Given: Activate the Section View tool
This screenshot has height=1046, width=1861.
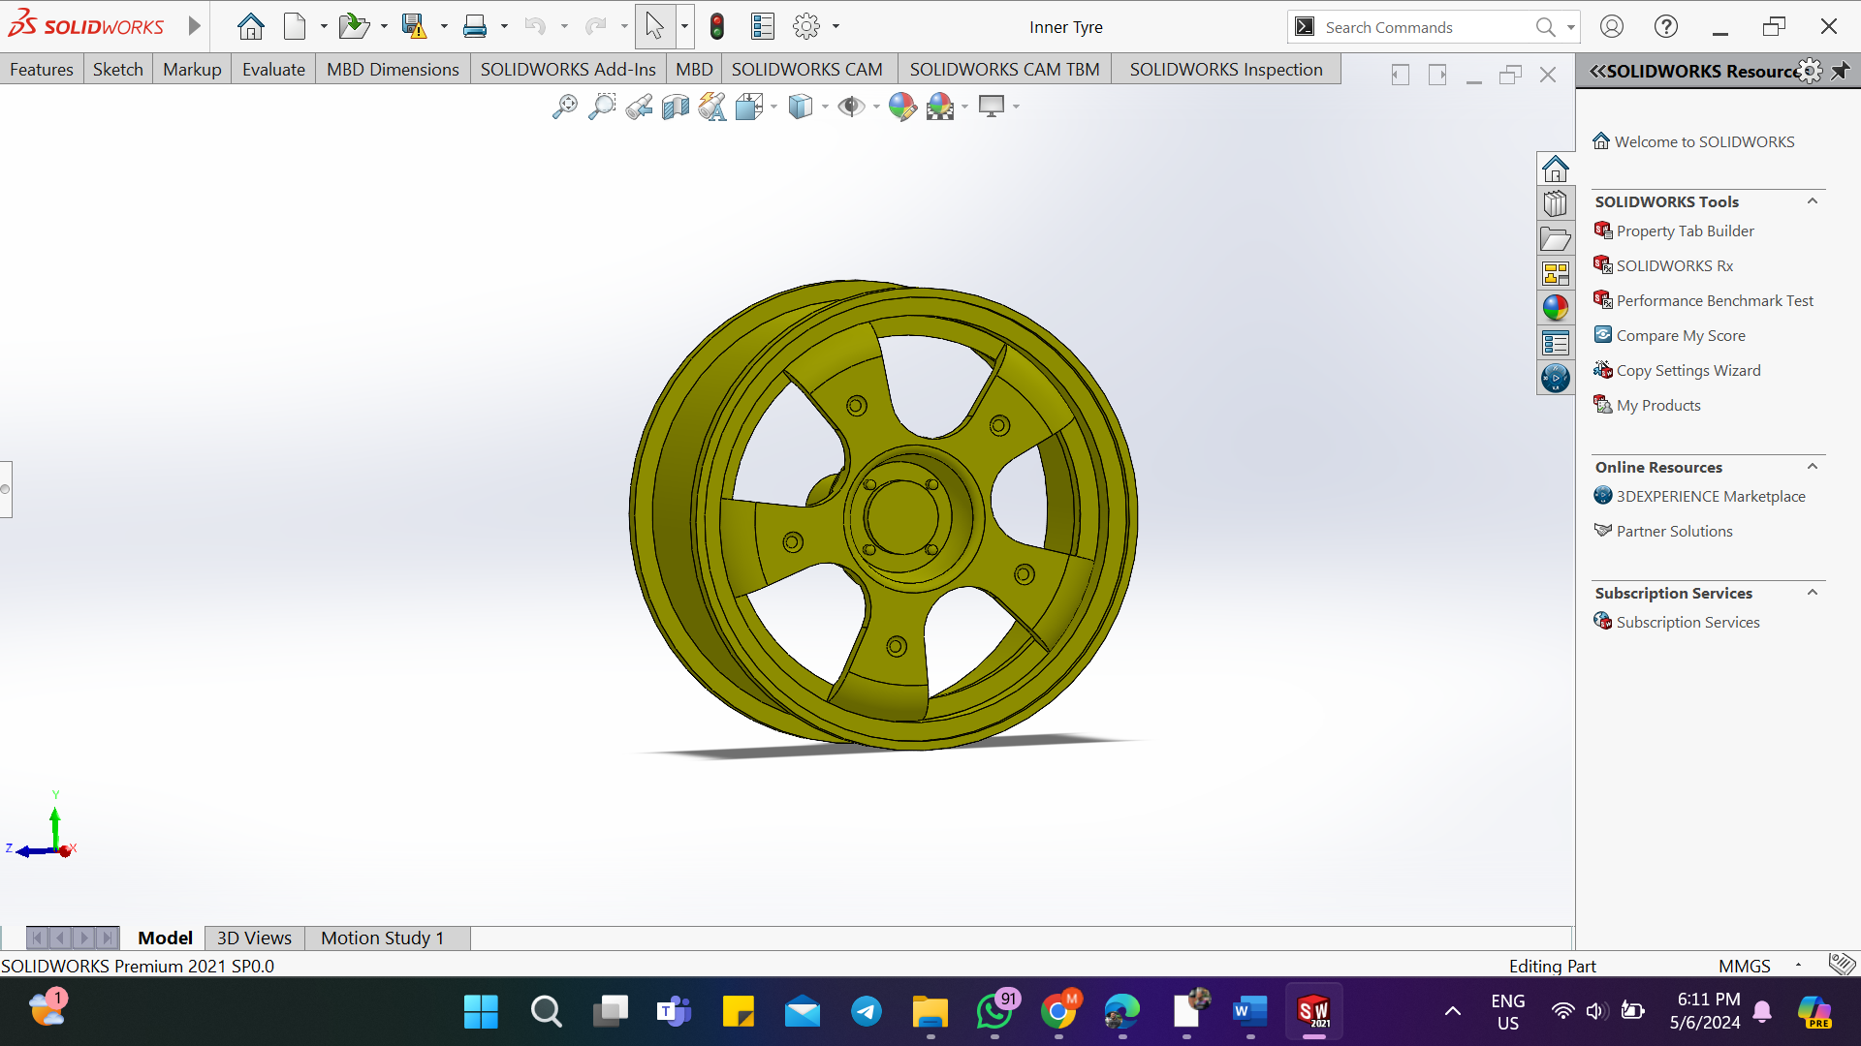Looking at the screenshot, I should [676, 107].
